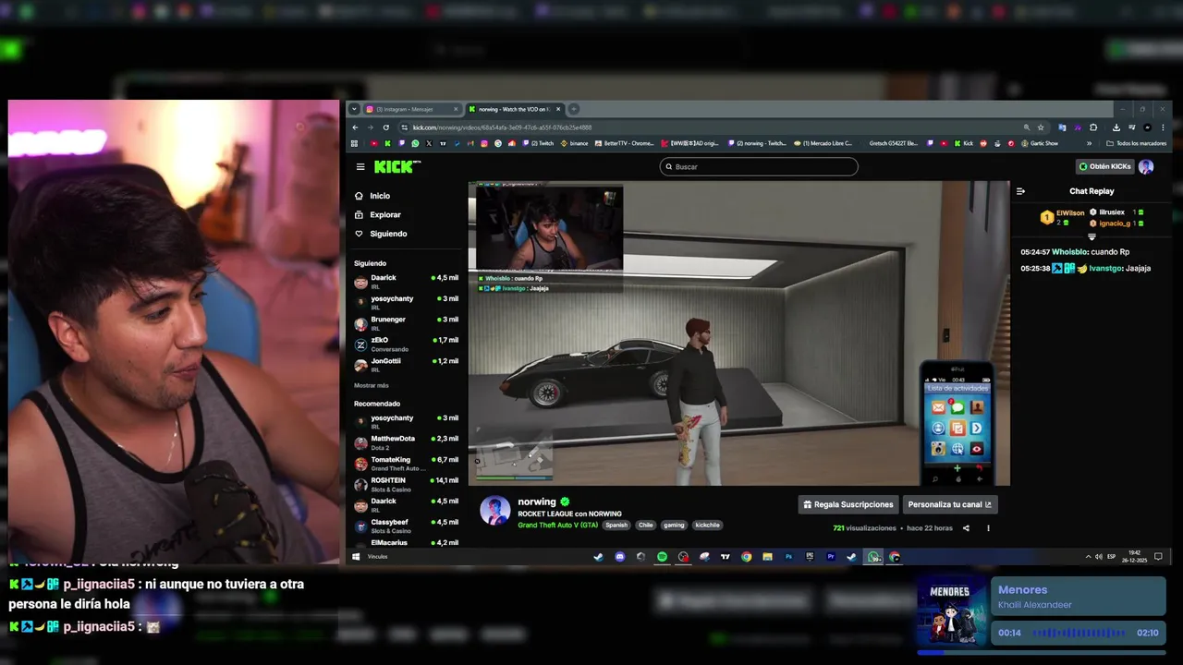The image size is (1183, 665).
Task: Open Daarick 4,5 mil in Siguiendo list
Action: [x=406, y=281]
